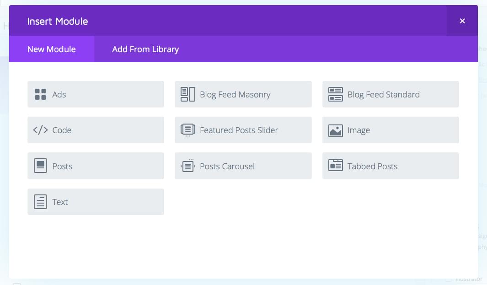Image resolution: width=487 pixels, height=285 pixels.
Task: Close the Insert Module dialog
Action: [x=462, y=21]
